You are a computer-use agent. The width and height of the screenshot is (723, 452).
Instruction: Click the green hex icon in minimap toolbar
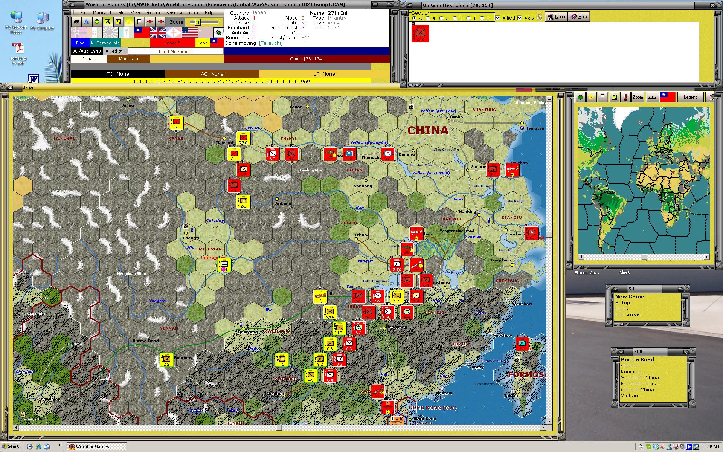(x=581, y=97)
